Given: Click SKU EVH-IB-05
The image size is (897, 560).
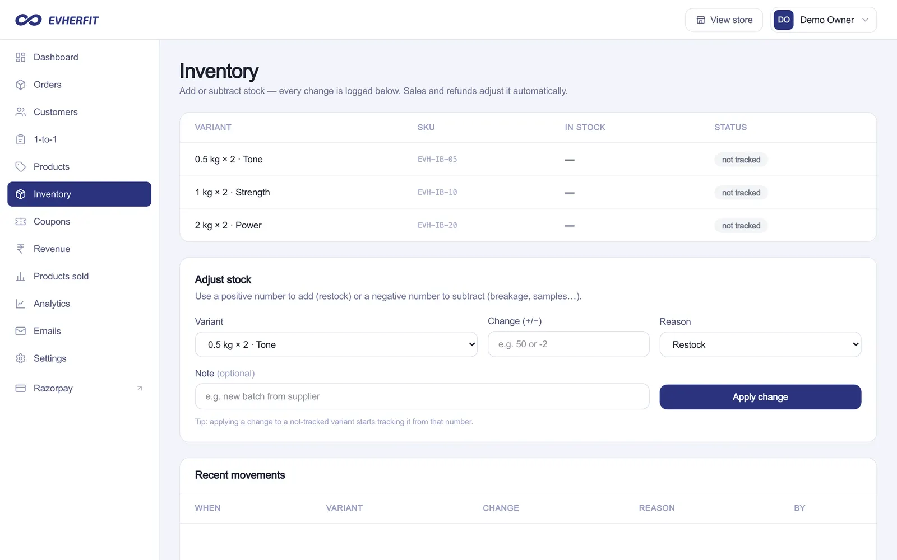Looking at the screenshot, I should pos(437,160).
